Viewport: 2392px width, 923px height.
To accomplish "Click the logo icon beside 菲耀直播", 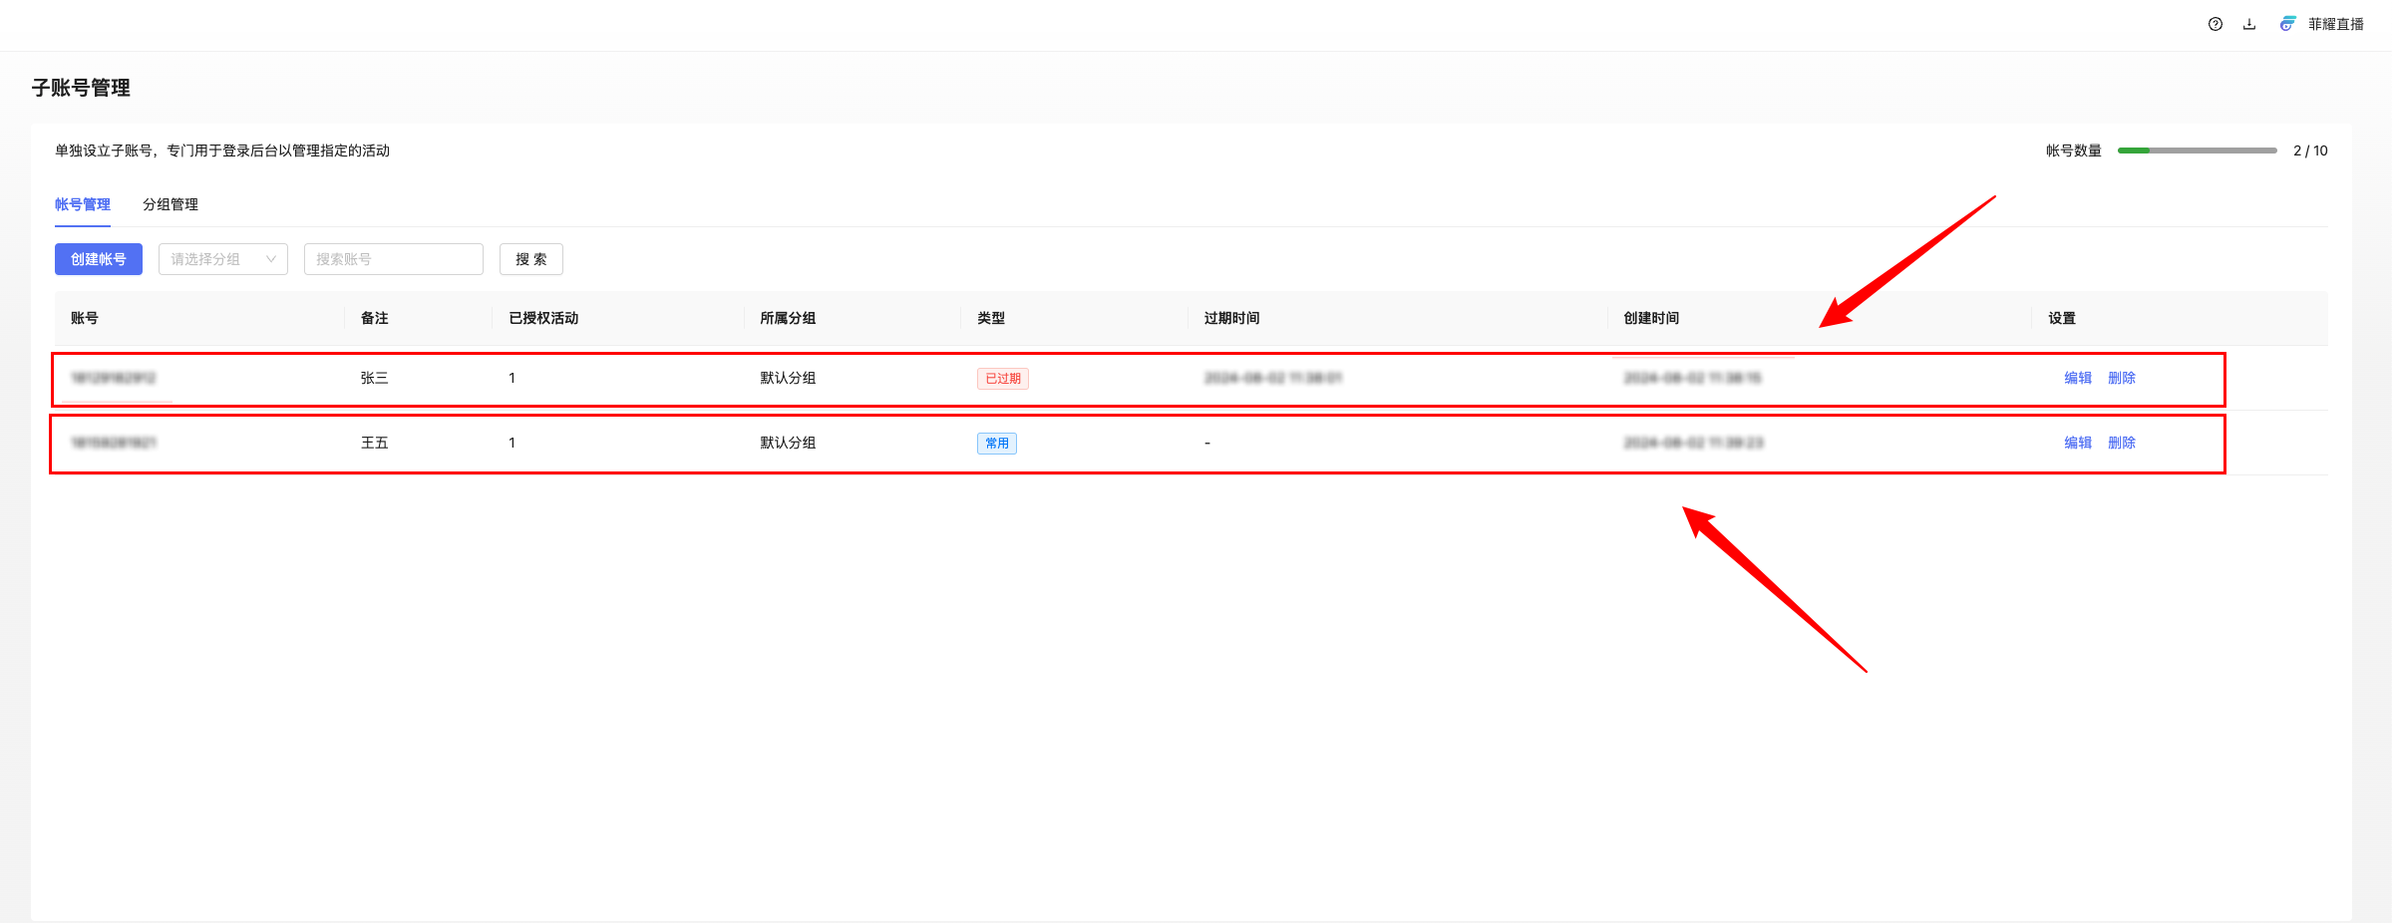I will (x=2287, y=24).
